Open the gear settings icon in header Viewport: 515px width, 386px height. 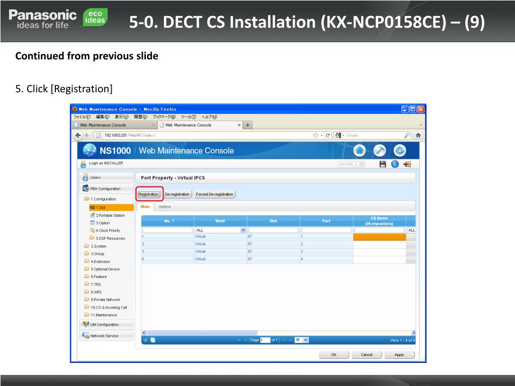click(x=400, y=151)
